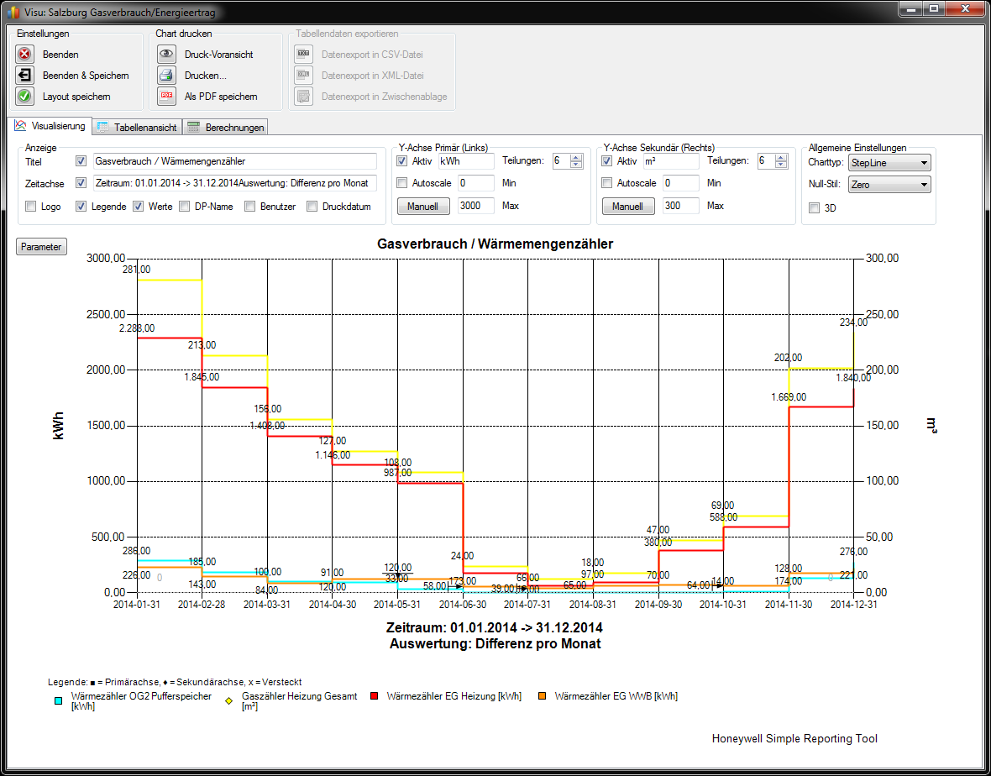Open Druck-Voransicht via the eye icon

tap(166, 55)
